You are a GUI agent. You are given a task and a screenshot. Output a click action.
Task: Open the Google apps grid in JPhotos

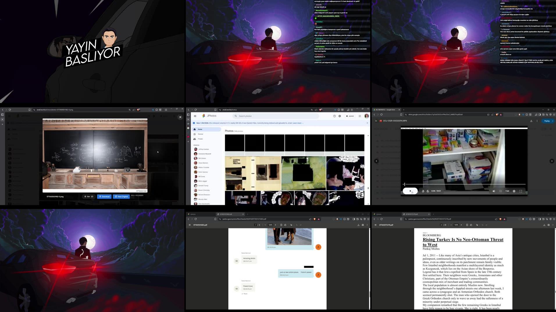(360, 116)
